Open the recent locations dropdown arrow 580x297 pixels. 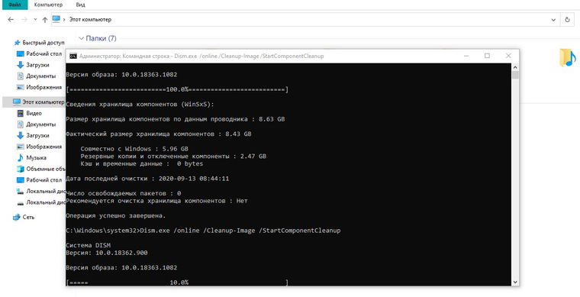click(x=36, y=19)
